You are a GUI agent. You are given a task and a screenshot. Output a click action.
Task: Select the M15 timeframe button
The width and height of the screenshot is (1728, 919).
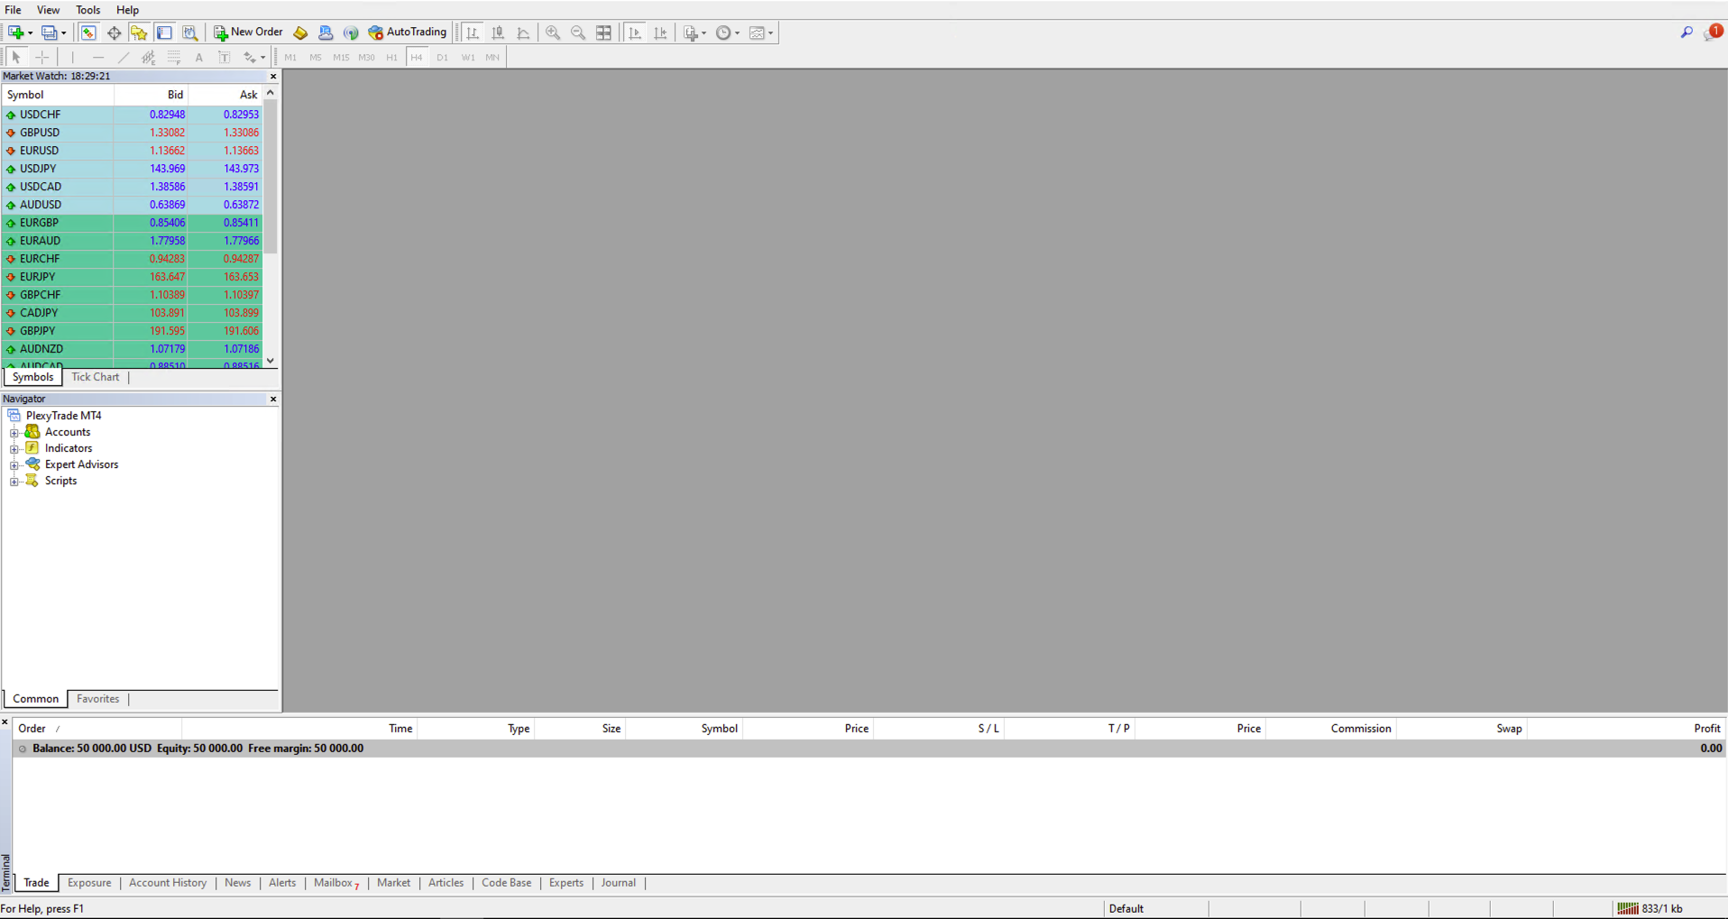(x=341, y=57)
